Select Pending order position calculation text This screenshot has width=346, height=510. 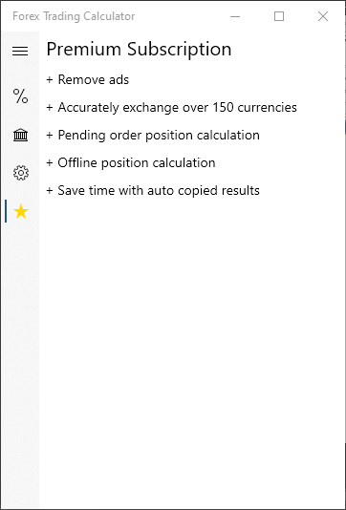pyautogui.click(x=153, y=135)
